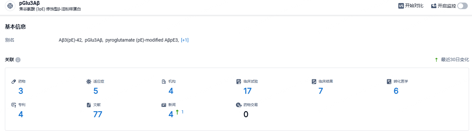Click the 药物交易 deal icon

coord(239,105)
